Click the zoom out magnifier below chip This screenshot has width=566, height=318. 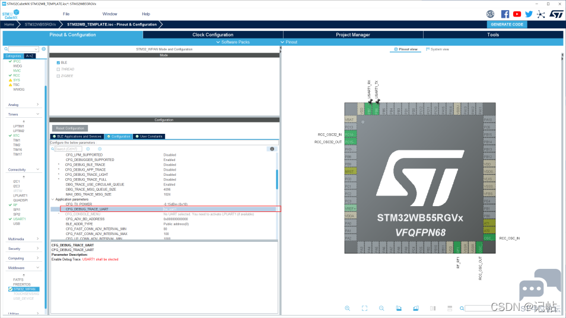381,309
